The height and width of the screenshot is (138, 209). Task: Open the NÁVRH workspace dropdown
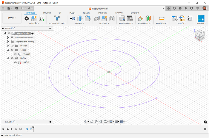[12, 18]
